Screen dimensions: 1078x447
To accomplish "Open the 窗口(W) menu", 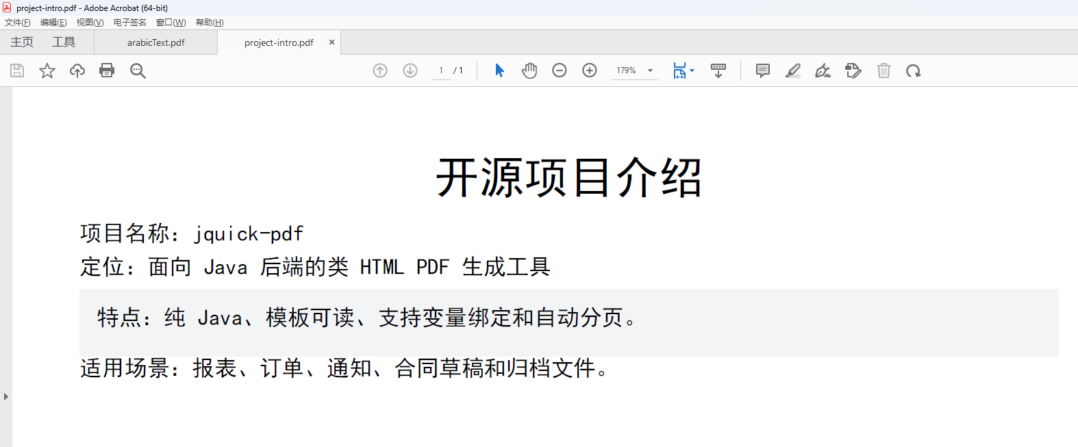I will 171,23.
